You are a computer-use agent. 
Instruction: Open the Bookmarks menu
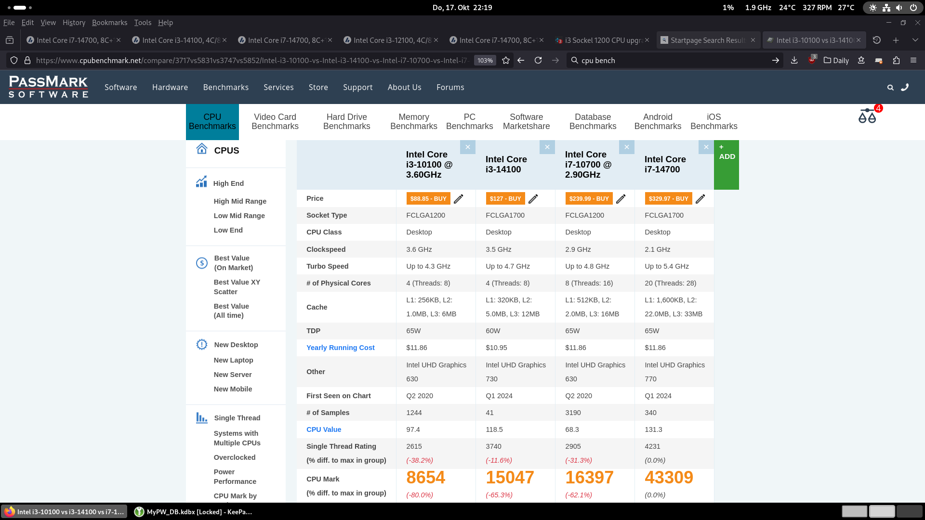(x=109, y=23)
